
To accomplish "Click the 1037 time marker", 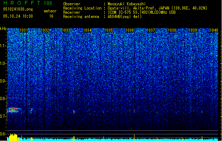I will pyautogui.click(x=151, y=30).
